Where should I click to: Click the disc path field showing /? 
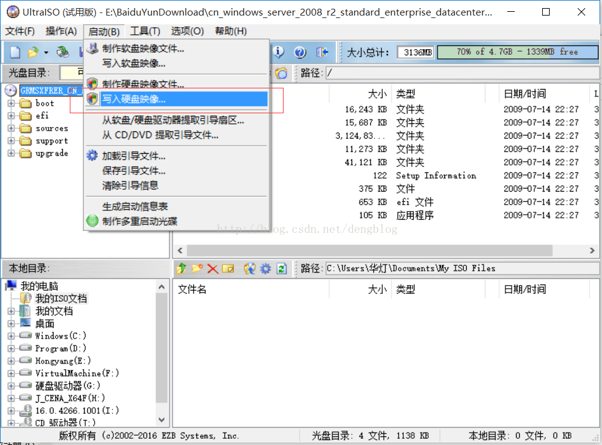click(x=462, y=73)
